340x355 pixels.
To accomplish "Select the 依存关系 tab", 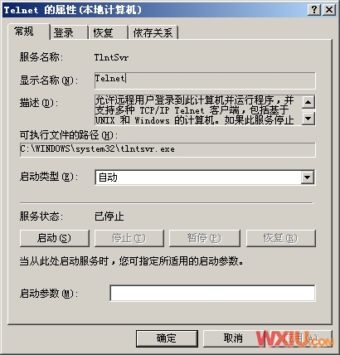I will coord(153,32).
